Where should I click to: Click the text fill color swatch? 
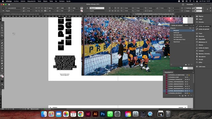point(81,8)
